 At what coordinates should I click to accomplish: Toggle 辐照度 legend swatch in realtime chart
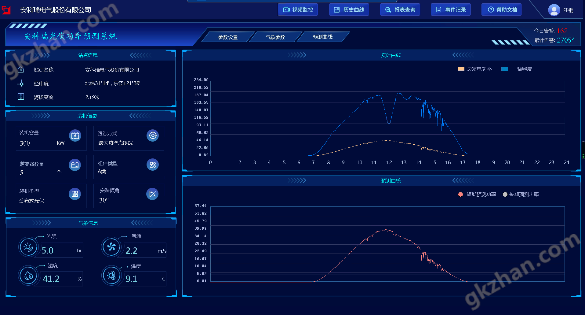tap(505, 69)
